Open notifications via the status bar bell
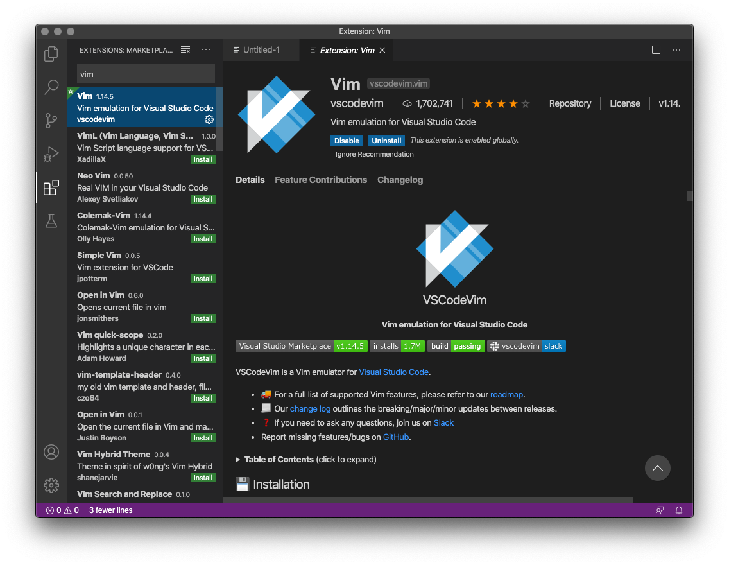Screen dimensions: 729x565 coord(679,510)
